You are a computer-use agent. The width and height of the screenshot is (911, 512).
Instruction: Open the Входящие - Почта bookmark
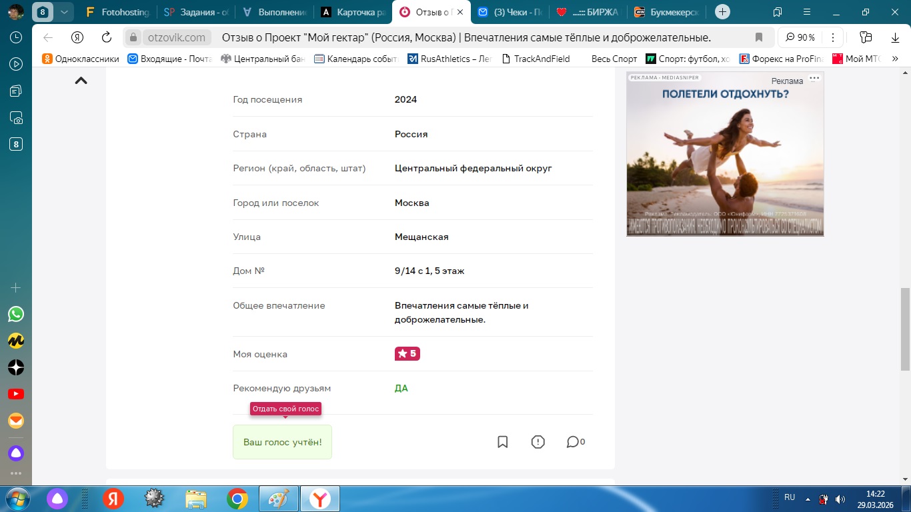point(170,59)
